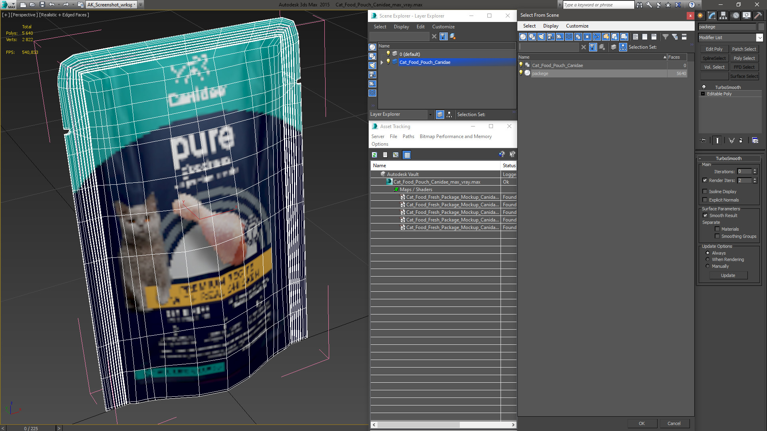The width and height of the screenshot is (767, 431).
Task: Enable Isoline Display checkbox
Action: tap(705, 192)
